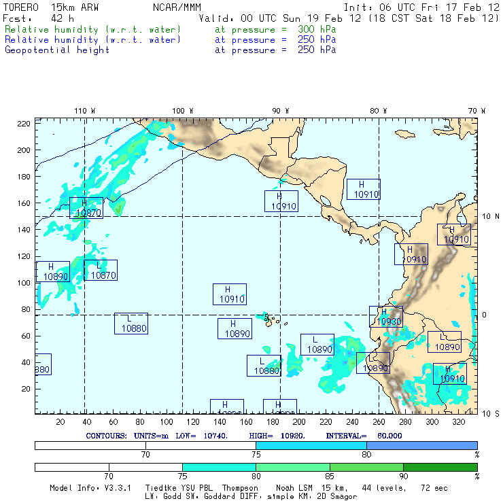
Task: Click the '70 W' longitude label
Action: pyautogui.click(x=476, y=111)
